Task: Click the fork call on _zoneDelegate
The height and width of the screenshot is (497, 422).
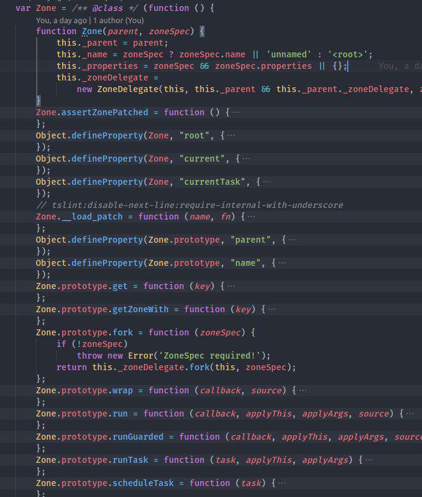Action: 200,367
